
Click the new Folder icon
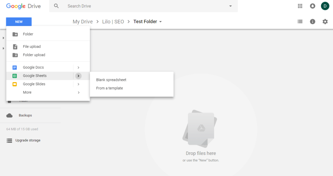pos(15,34)
